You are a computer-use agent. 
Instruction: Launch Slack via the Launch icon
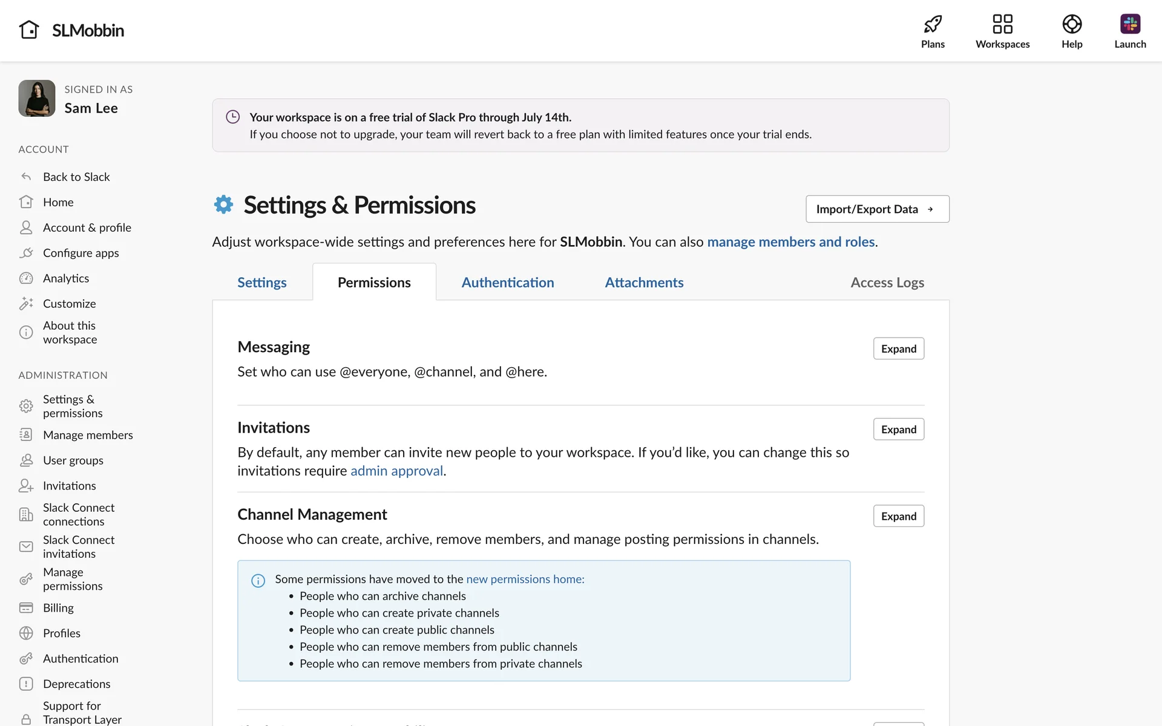(x=1130, y=24)
